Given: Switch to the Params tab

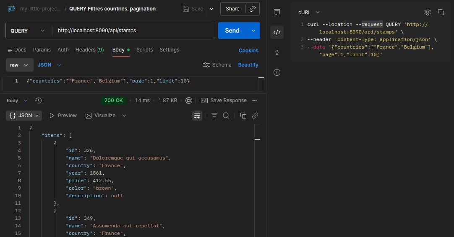Looking at the screenshot, I should pos(42,50).
